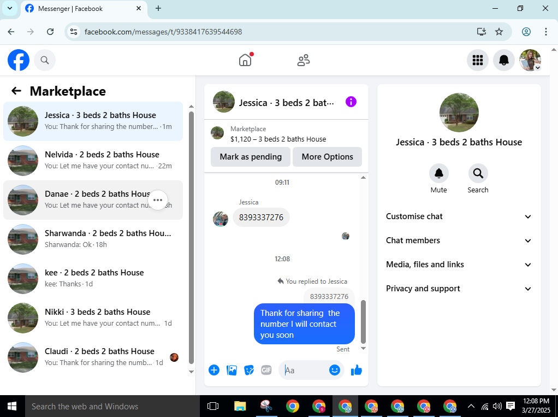Viewport: 558px width, 417px height.
Task: Click Jessica's avatar beside phone number message
Action: [220, 219]
